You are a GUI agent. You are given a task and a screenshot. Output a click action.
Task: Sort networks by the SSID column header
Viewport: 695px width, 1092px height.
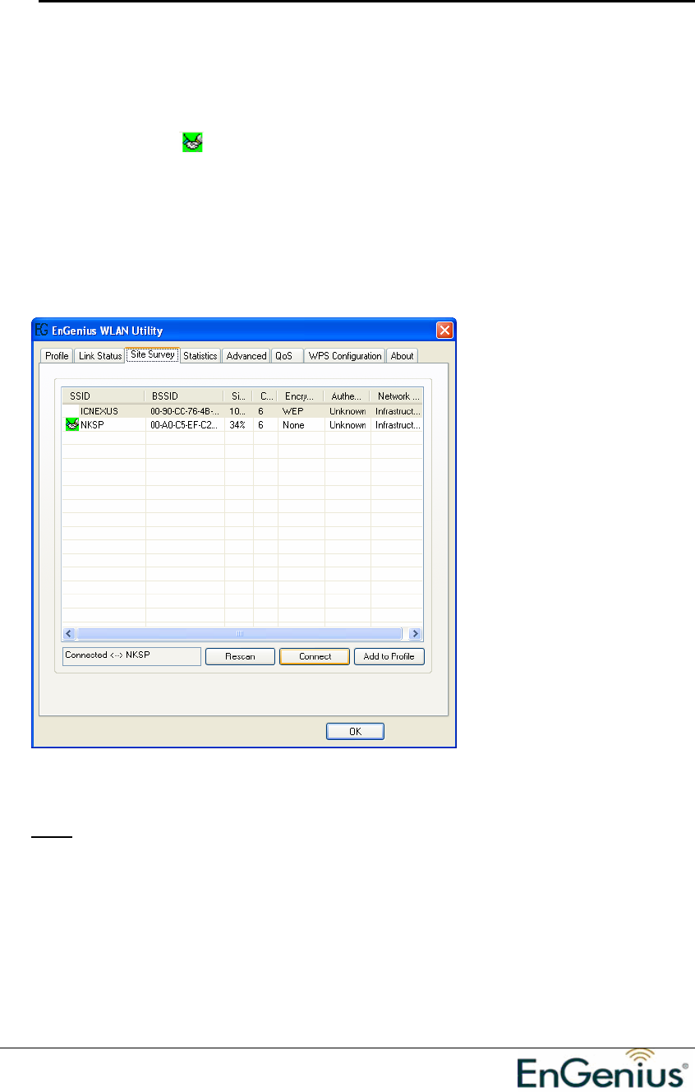[x=104, y=396]
